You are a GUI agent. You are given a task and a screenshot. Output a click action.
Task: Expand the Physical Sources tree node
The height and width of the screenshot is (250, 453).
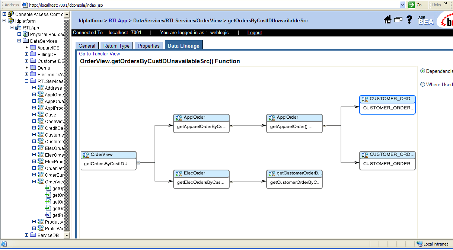coord(19,34)
